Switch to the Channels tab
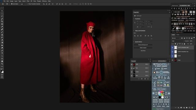Image resolution: width=196 pixels, height=110 pixels. tap(134, 61)
